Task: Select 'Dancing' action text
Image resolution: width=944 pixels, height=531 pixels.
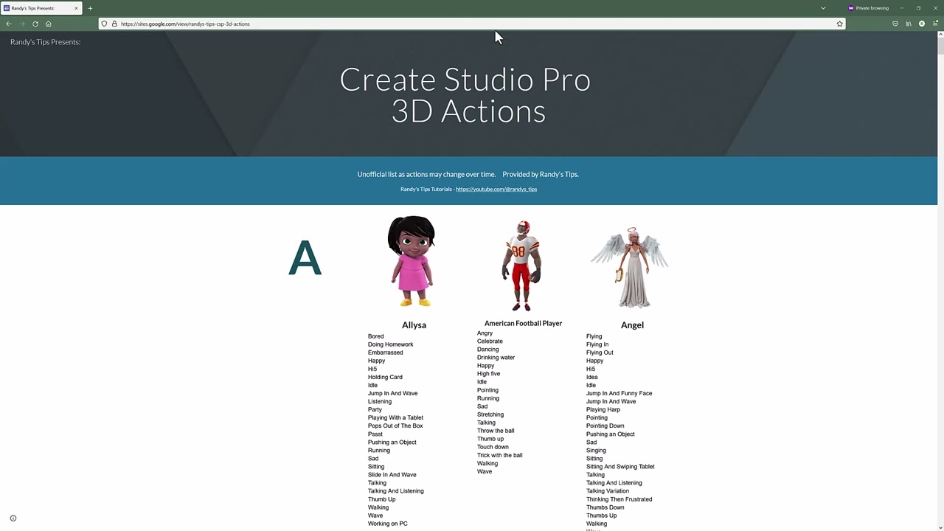Action: click(x=487, y=350)
